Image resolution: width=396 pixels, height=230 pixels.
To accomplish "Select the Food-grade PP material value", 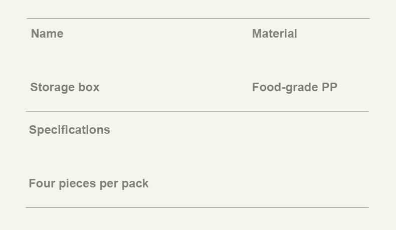I will click(294, 87).
